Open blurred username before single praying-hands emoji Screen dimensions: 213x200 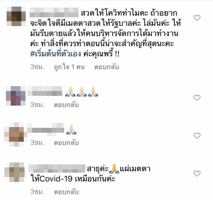46,130
